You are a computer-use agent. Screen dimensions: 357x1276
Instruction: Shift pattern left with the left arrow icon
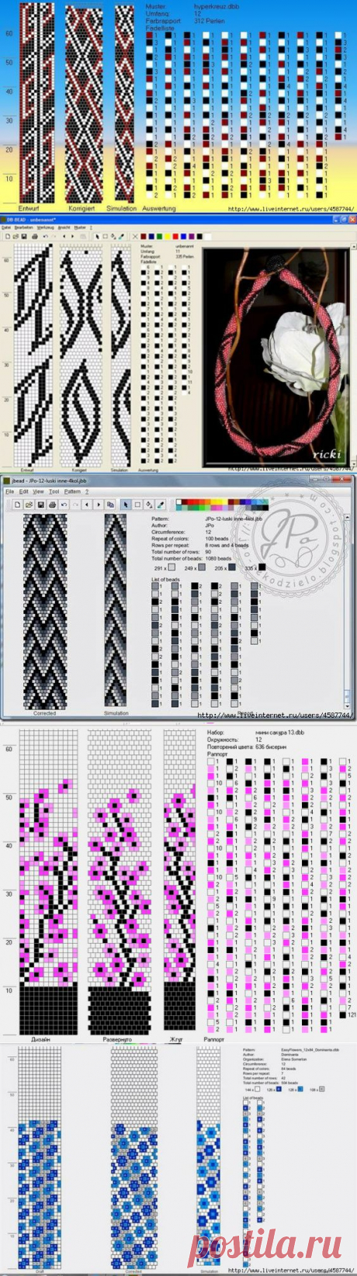87,505
